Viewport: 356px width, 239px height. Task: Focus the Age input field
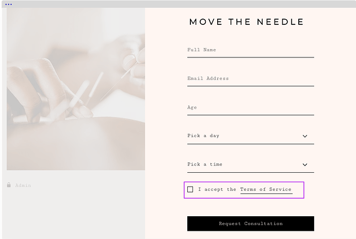[251, 108]
